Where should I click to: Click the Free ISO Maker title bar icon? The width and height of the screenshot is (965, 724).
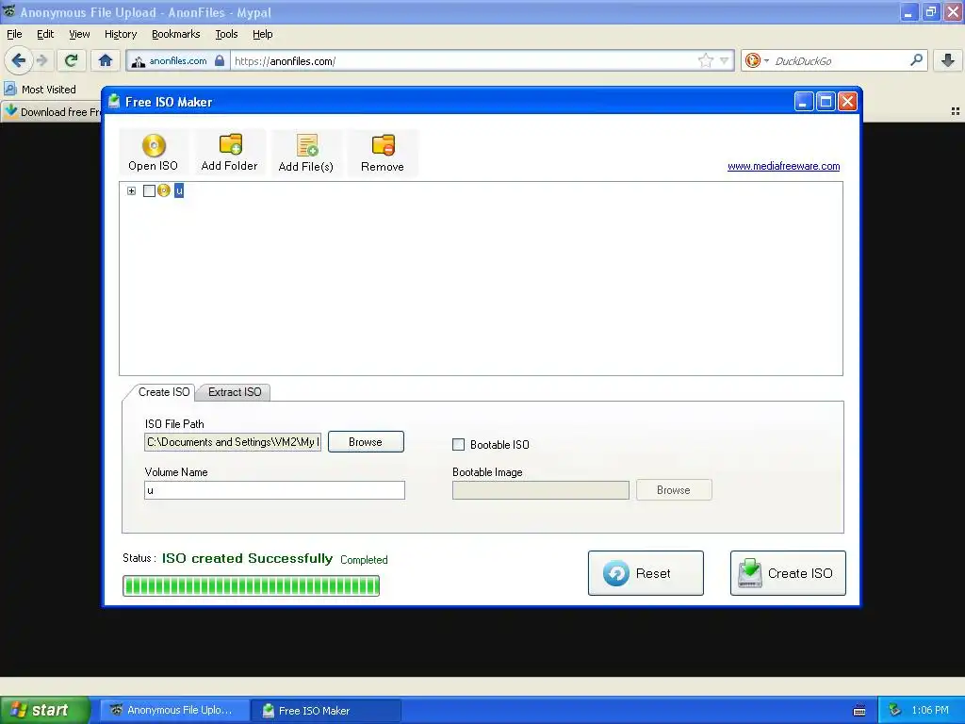(114, 102)
